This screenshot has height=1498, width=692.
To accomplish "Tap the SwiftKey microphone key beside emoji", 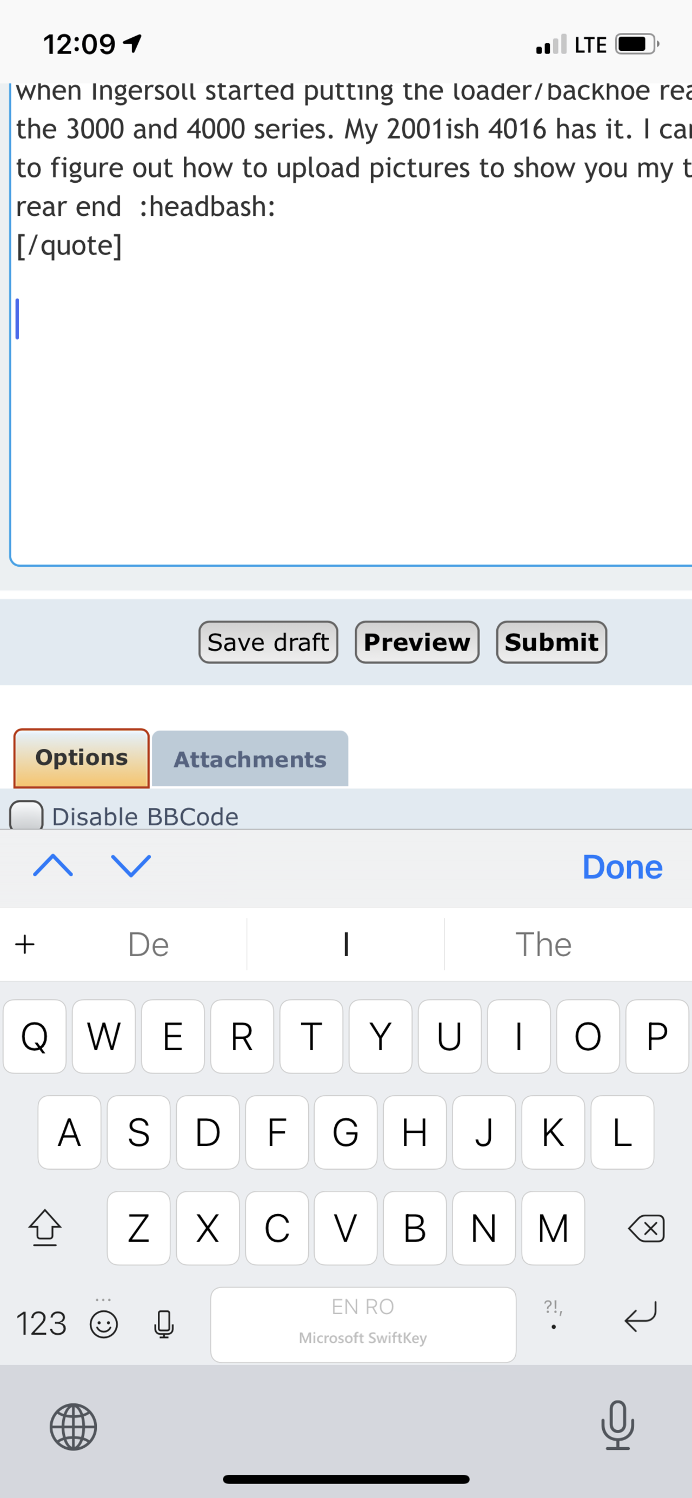I will click(x=164, y=1324).
